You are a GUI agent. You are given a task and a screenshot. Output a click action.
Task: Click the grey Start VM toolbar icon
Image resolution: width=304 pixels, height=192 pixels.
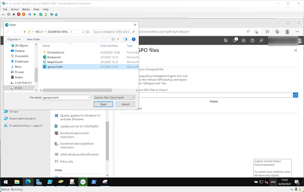[x=9, y=14]
